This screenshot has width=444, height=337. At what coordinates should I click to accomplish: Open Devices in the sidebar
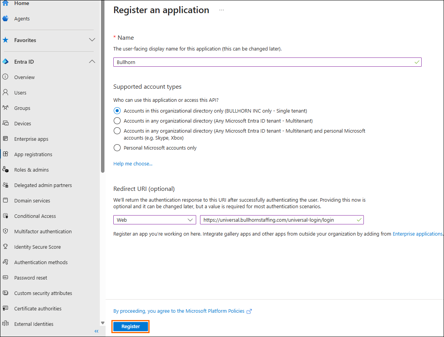coord(23,123)
